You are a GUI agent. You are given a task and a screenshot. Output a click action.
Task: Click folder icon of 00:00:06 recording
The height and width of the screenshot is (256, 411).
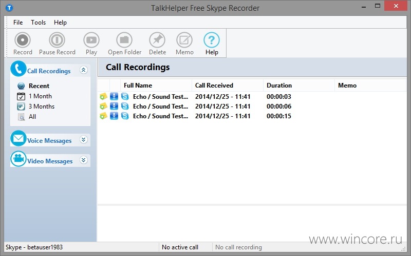click(104, 106)
